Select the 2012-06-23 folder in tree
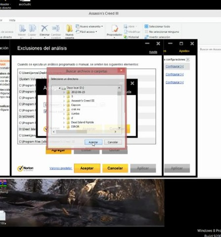 click(x=78, y=92)
